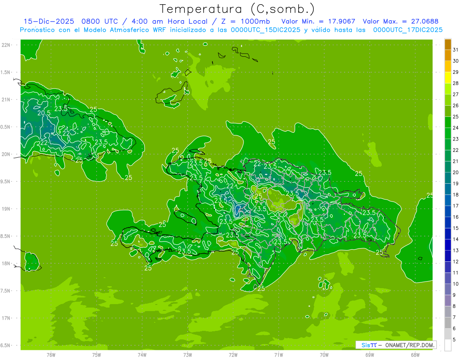Click the "20.5" contour label over Cuba

44,113
